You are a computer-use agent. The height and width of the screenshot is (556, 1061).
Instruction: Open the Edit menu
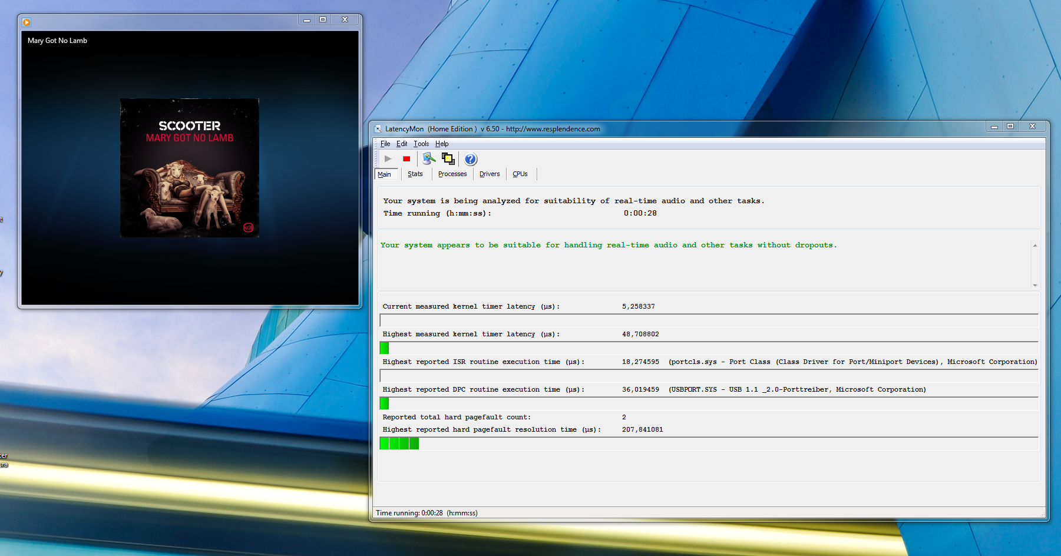click(x=402, y=144)
